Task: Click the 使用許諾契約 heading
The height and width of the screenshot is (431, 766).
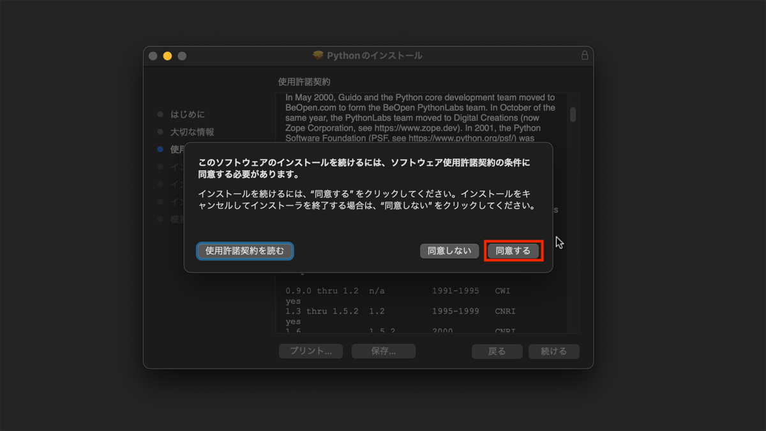Action: (304, 82)
